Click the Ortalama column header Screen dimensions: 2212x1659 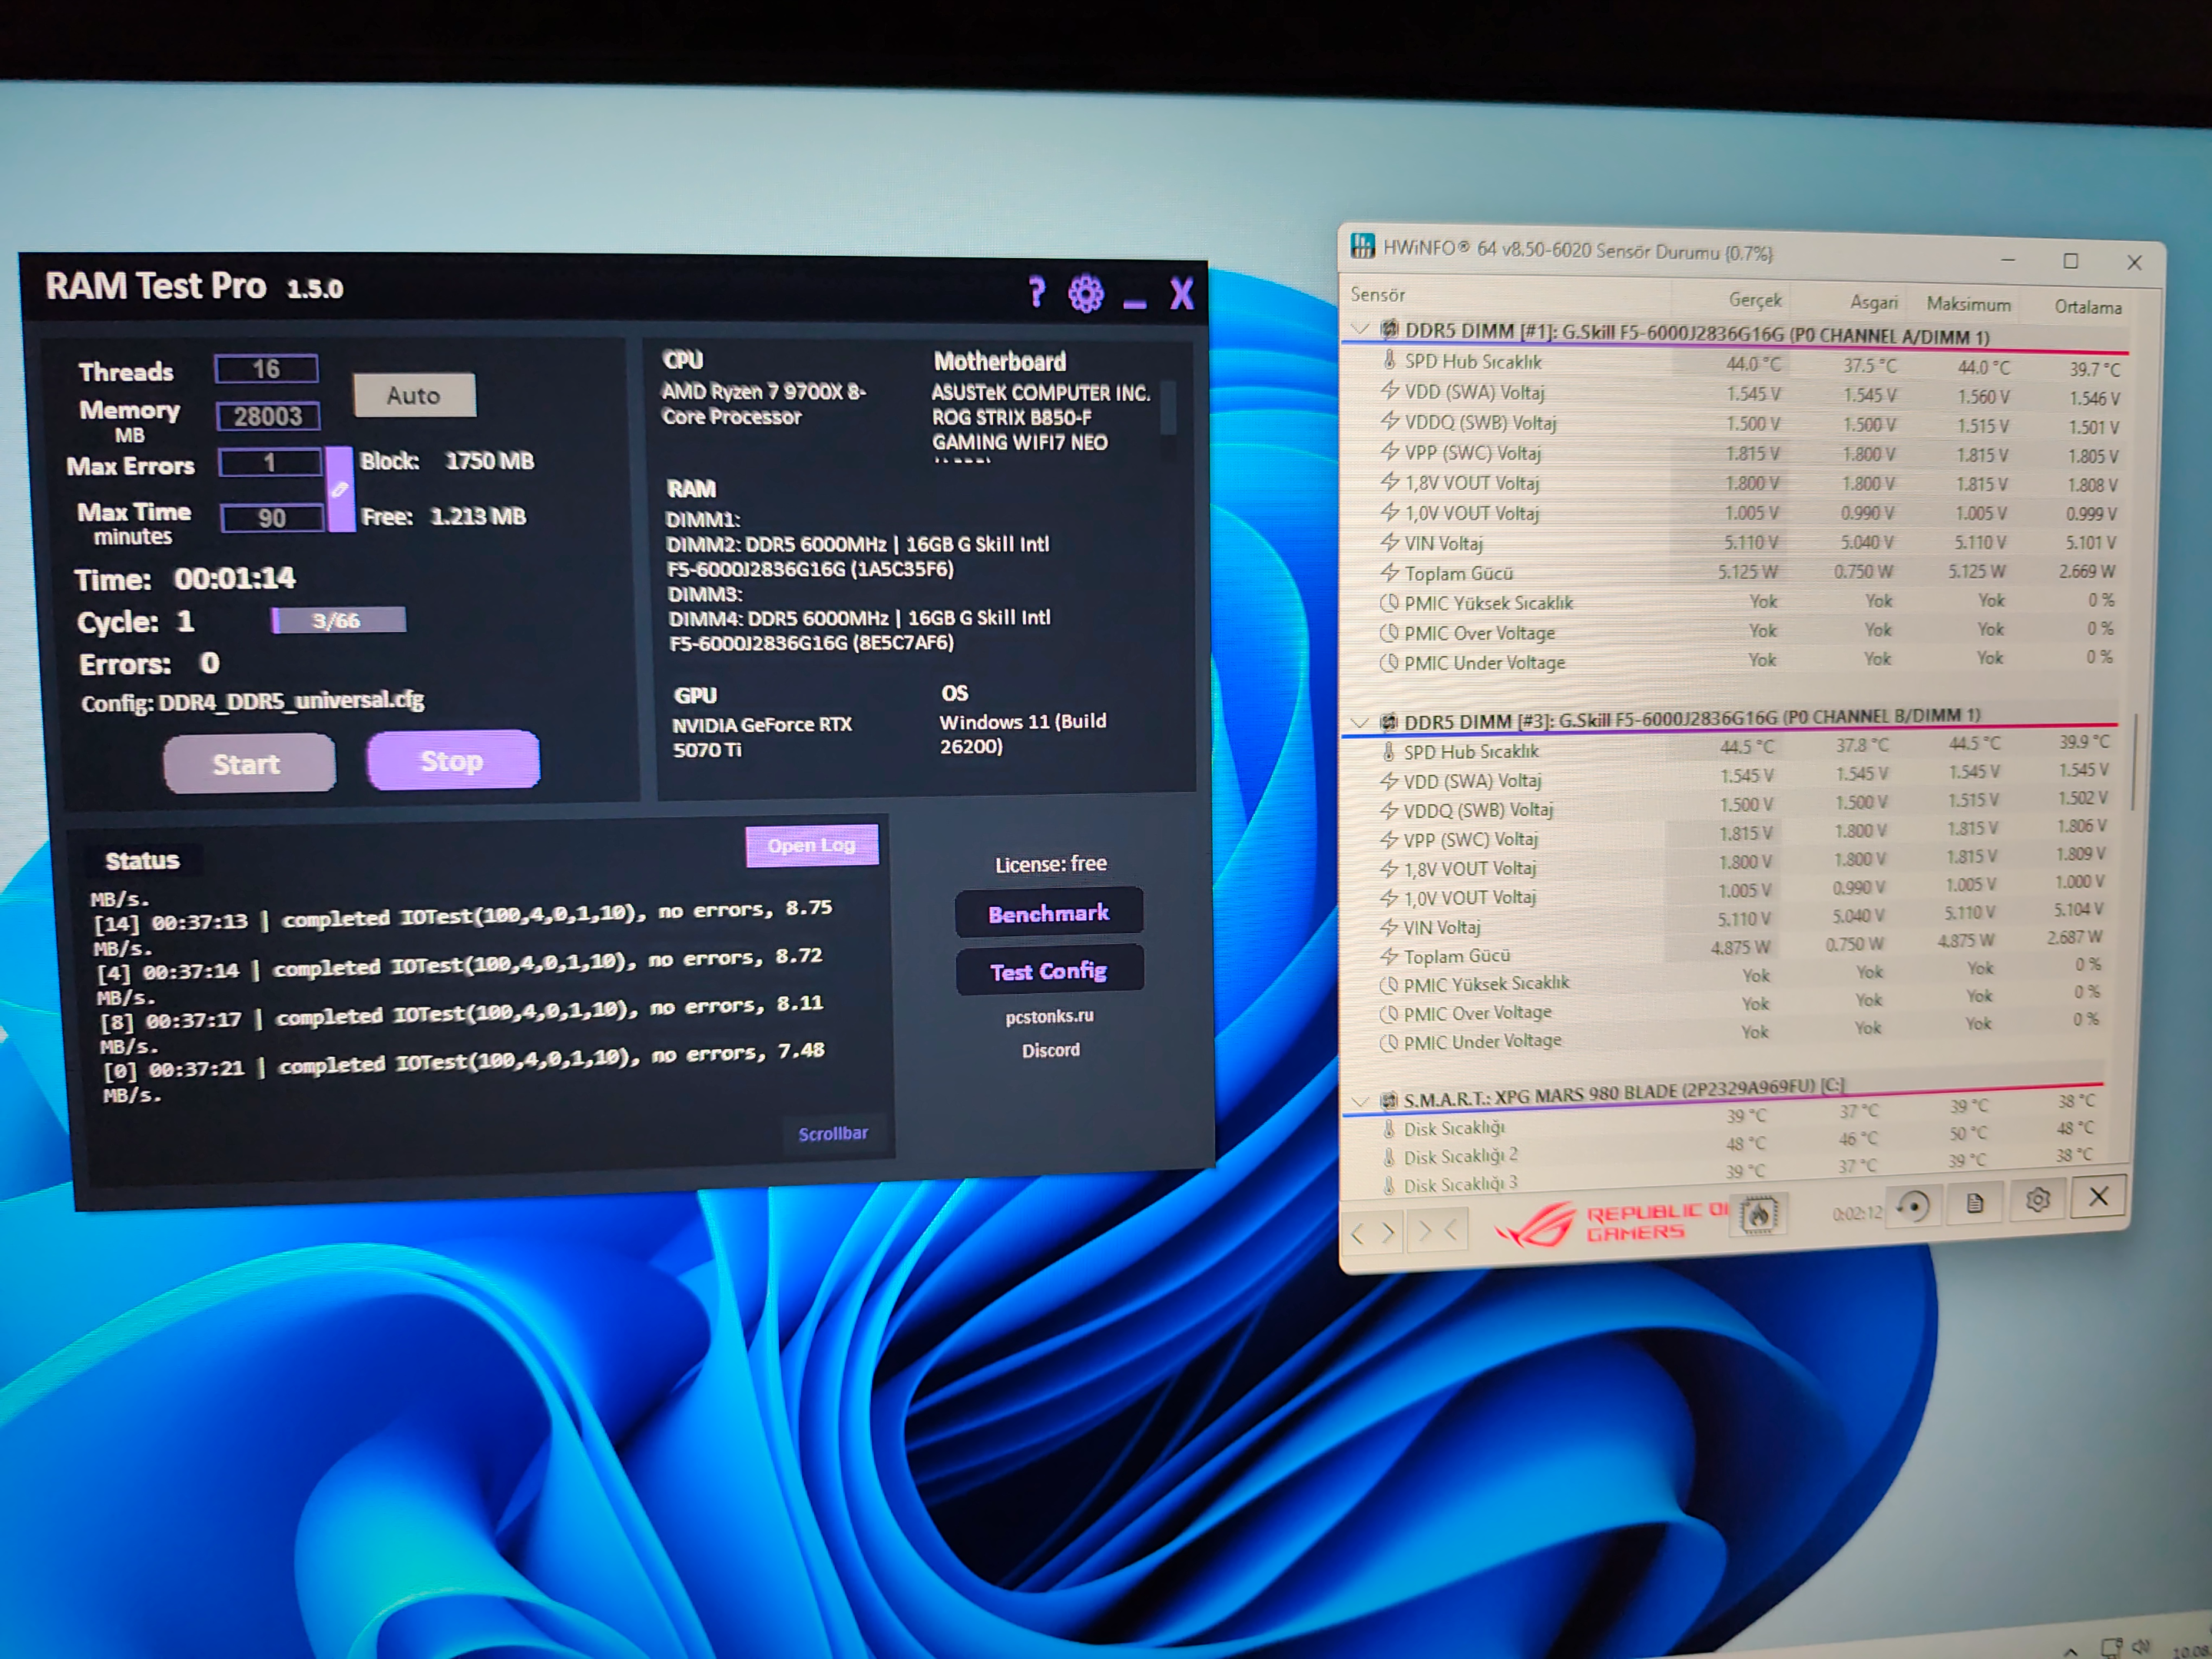coord(2087,307)
